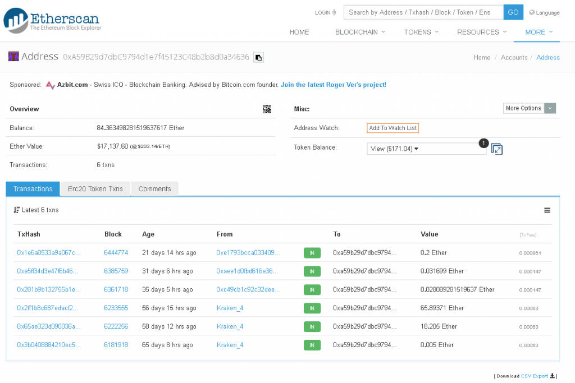Click the CSV Export download icon
The image size is (575, 383).
[x=553, y=376]
